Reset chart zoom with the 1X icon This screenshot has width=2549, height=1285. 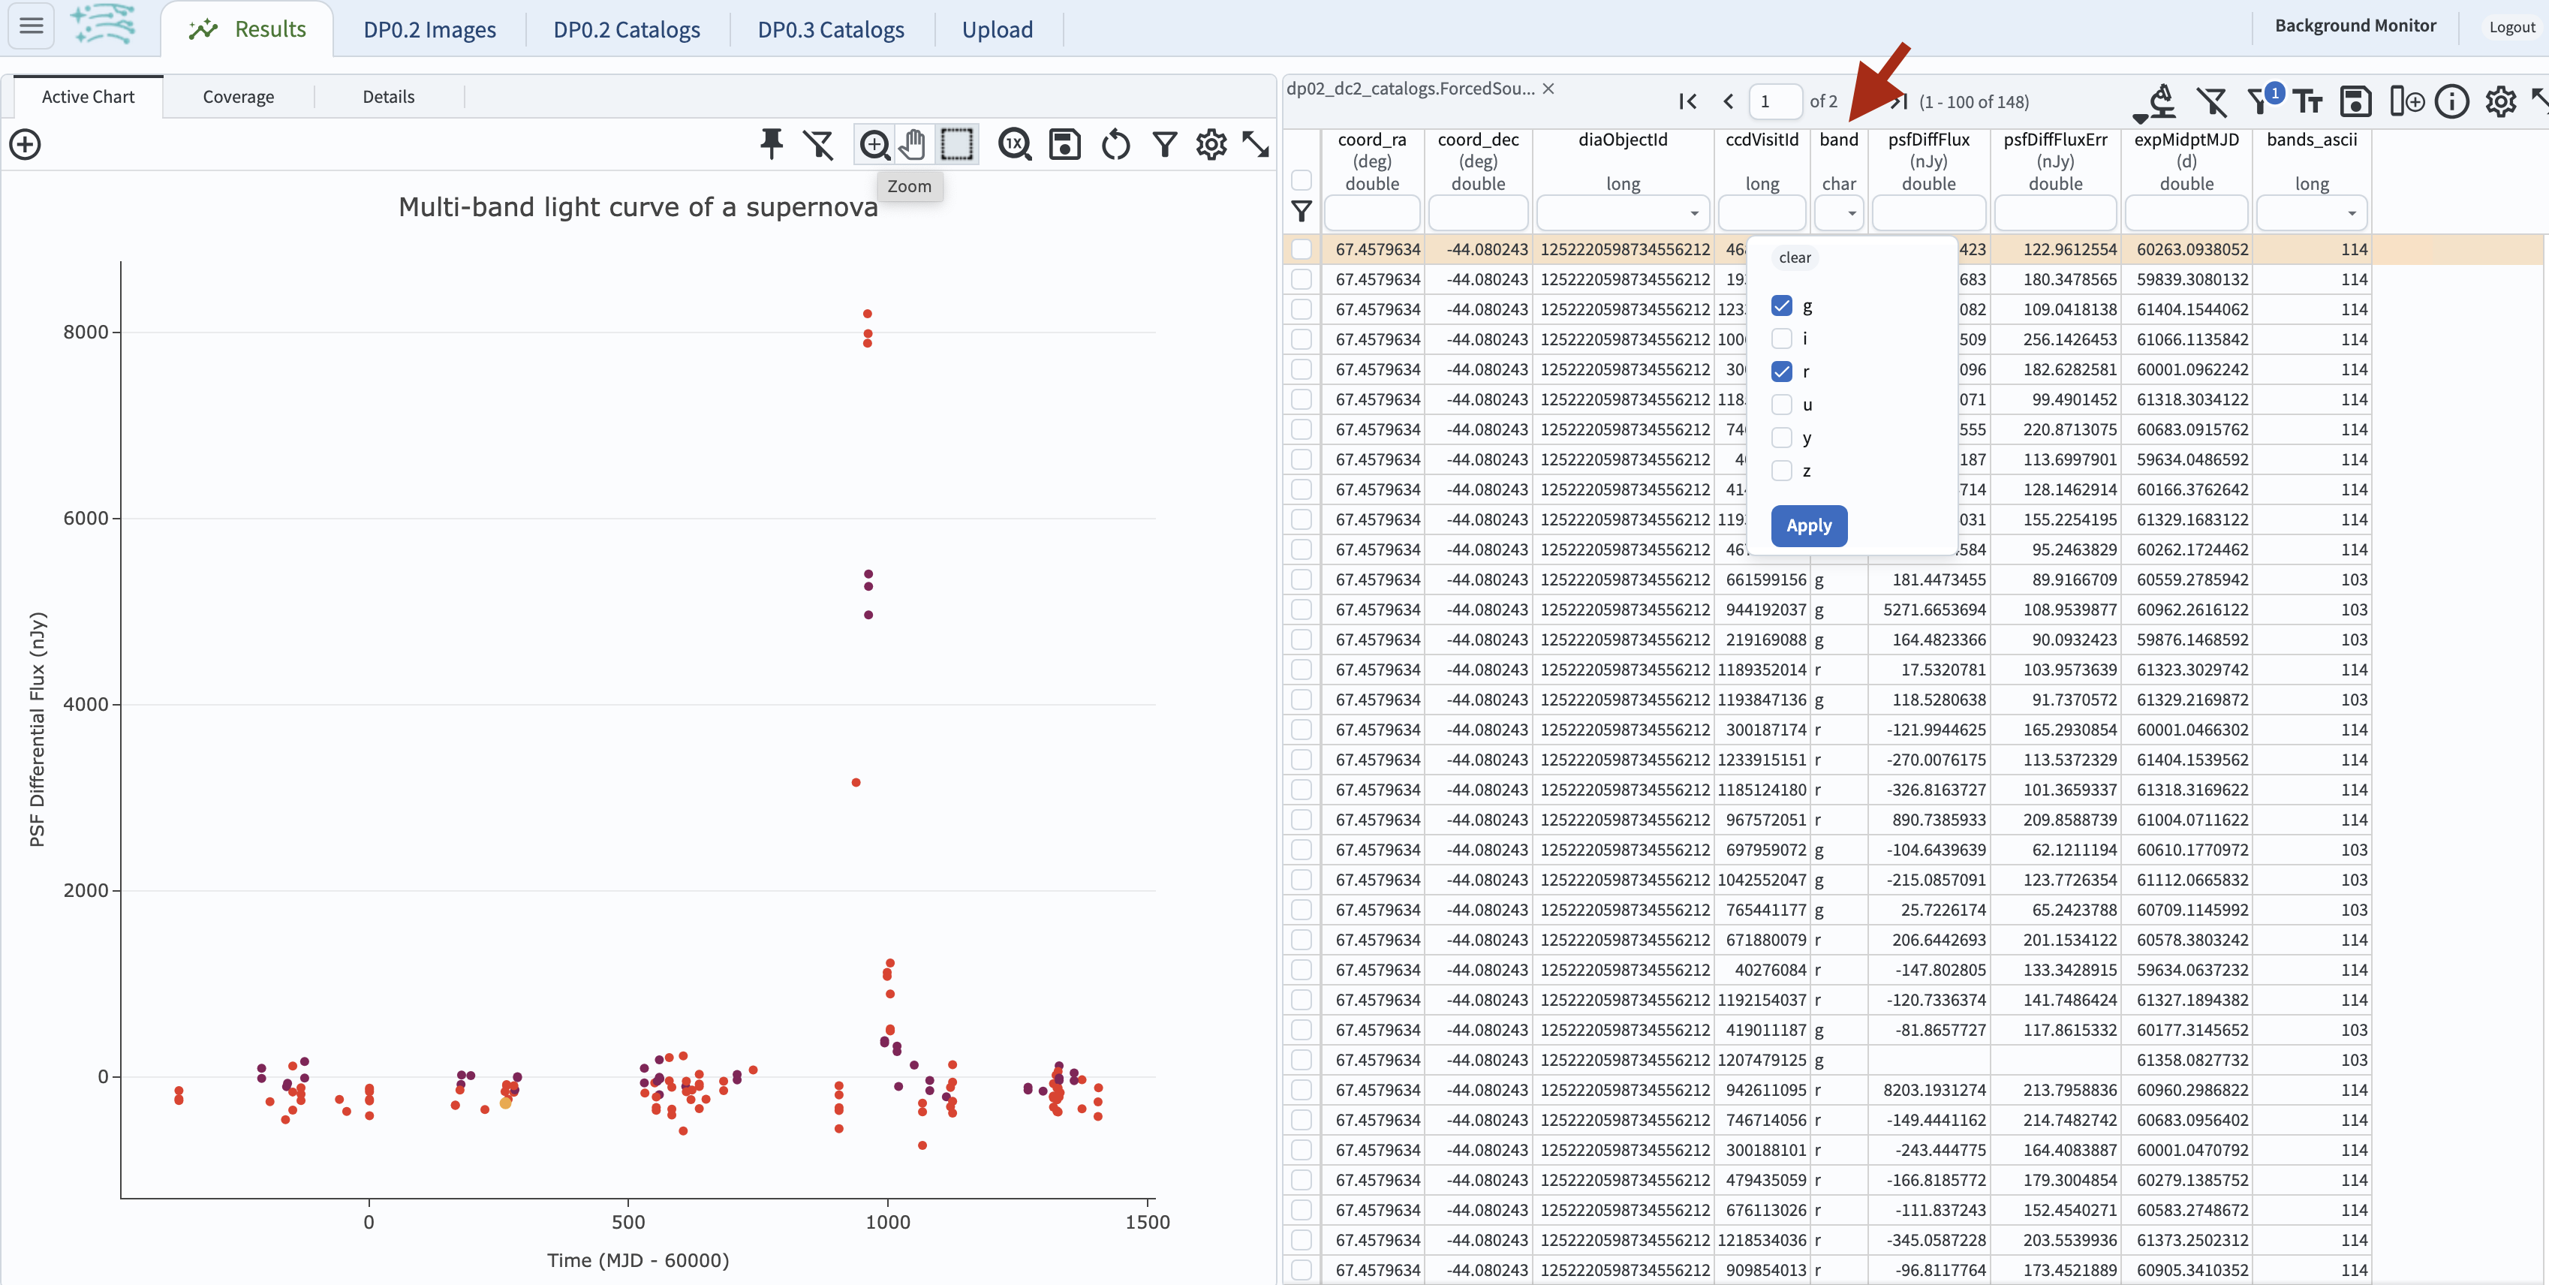click(x=1014, y=144)
